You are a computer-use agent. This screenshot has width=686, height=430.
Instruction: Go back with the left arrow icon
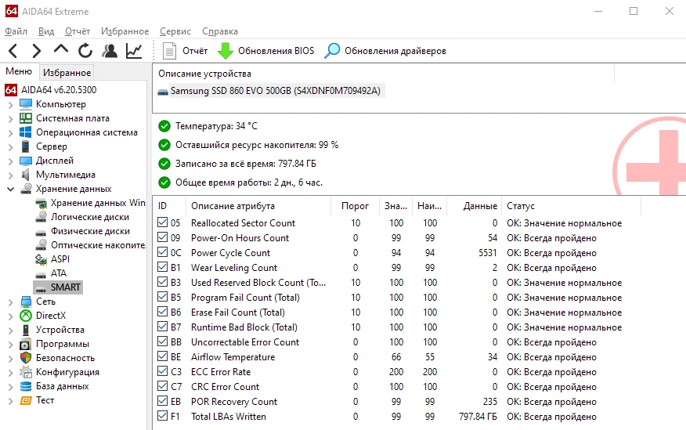(13, 51)
